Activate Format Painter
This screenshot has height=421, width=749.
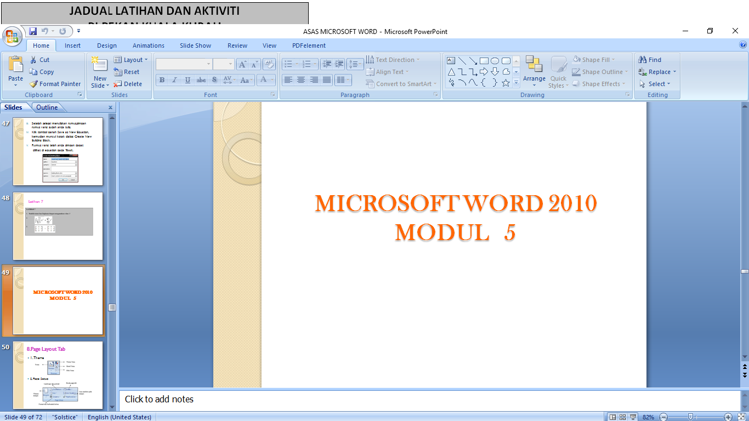tap(55, 84)
